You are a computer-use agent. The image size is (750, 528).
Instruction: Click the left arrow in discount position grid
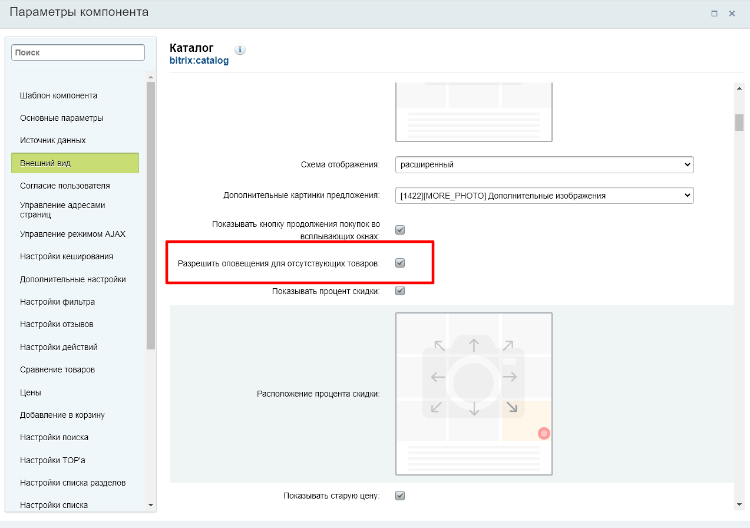tap(438, 377)
